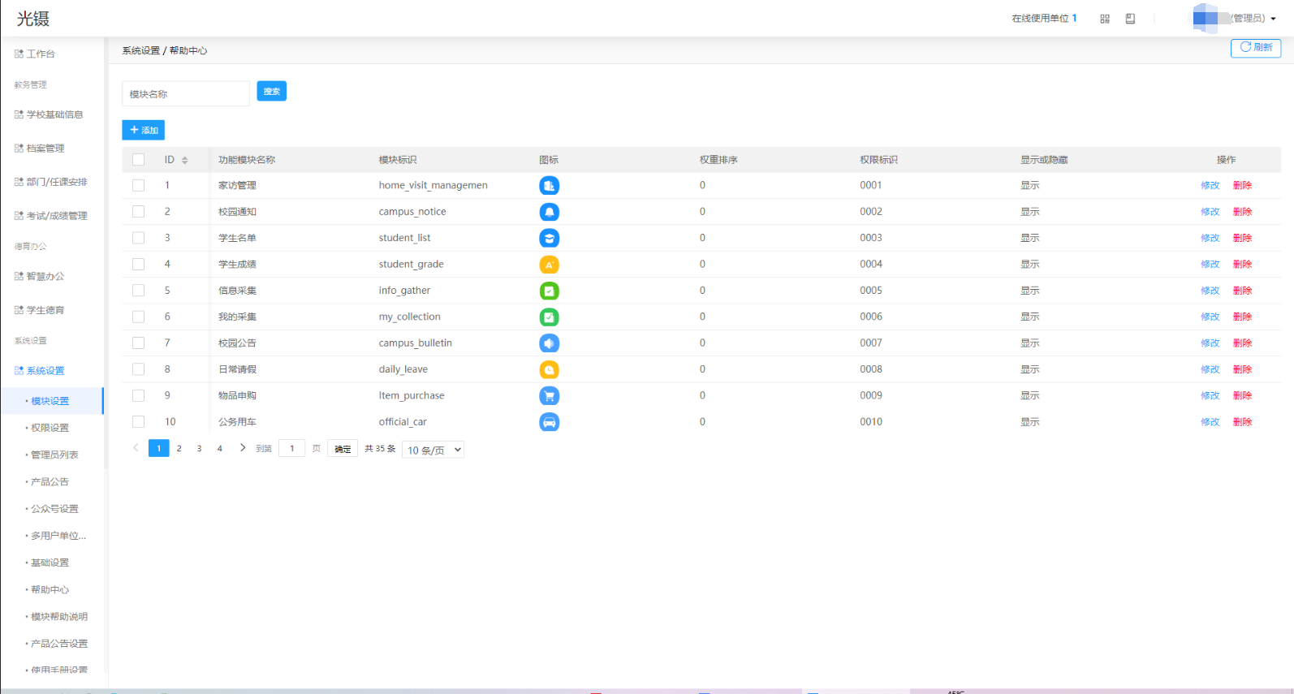Expand the 部门/任课安排 sidebar menu
Image resolution: width=1294 pixels, height=694 pixels.
pos(52,182)
